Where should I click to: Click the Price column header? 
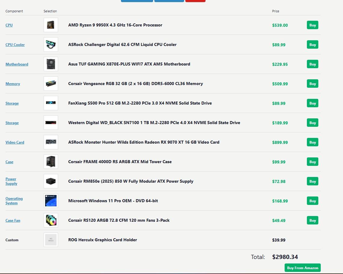click(x=276, y=11)
